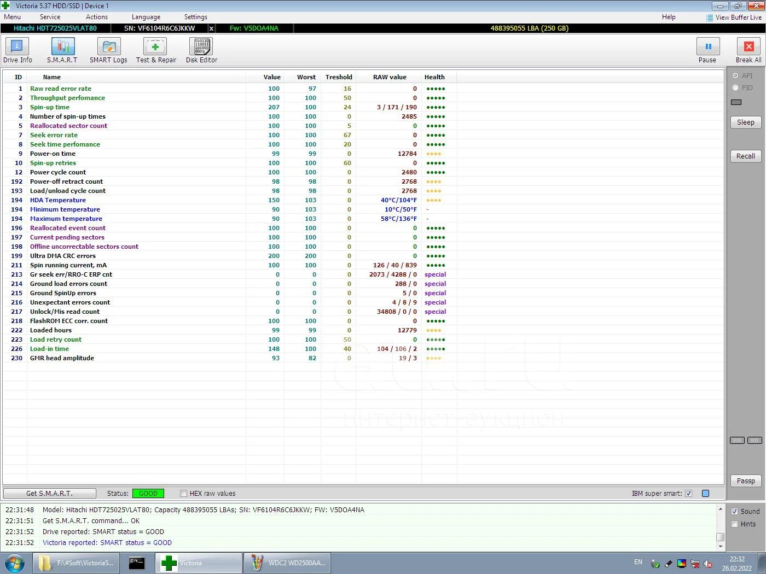Select the S.M.A.R.T toolbar icon
The height and width of the screenshot is (574, 766).
(62, 50)
